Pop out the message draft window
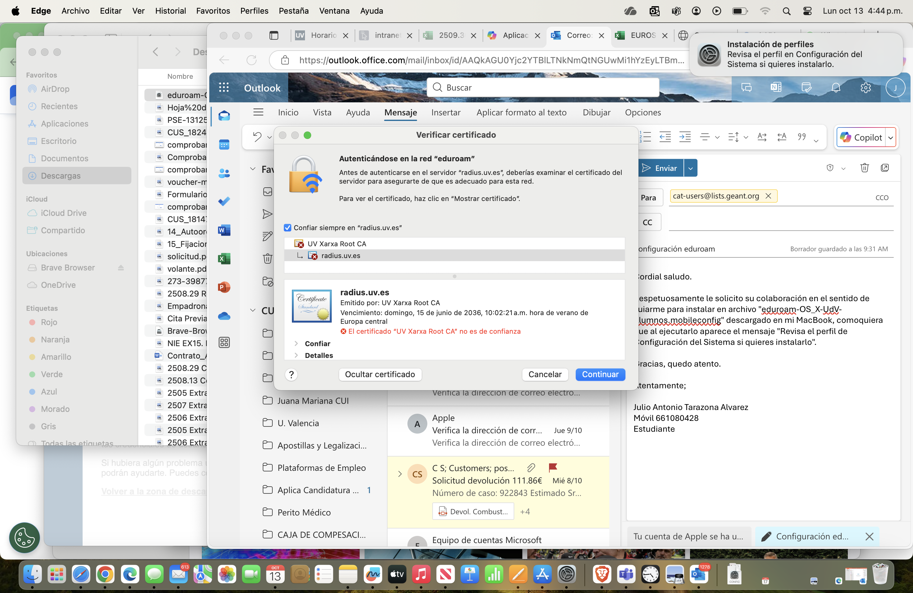Image resolution: width=913 pixels, height=593 pixels. tap(885, 168)
